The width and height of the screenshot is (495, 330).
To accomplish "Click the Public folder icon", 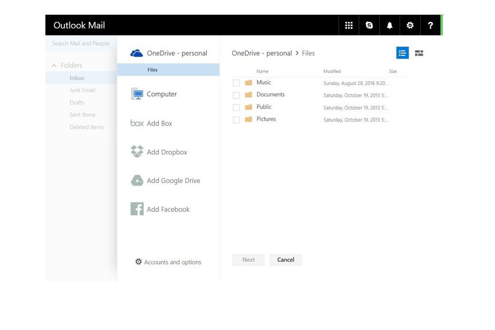I will pos(248,107).
